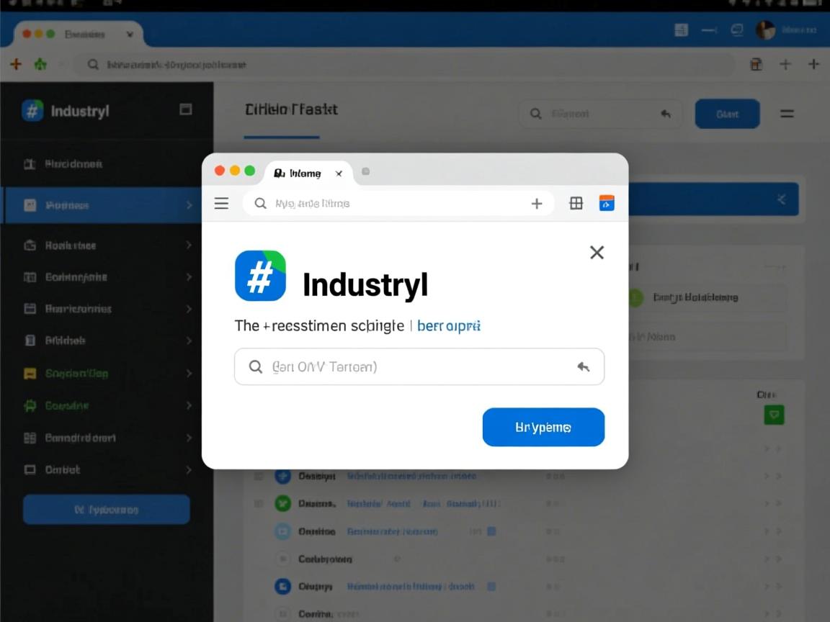Viewport: 830px width, 622px height.
Task: Click the orange-blue extension icon in popup toolbar
Action: 607,203
